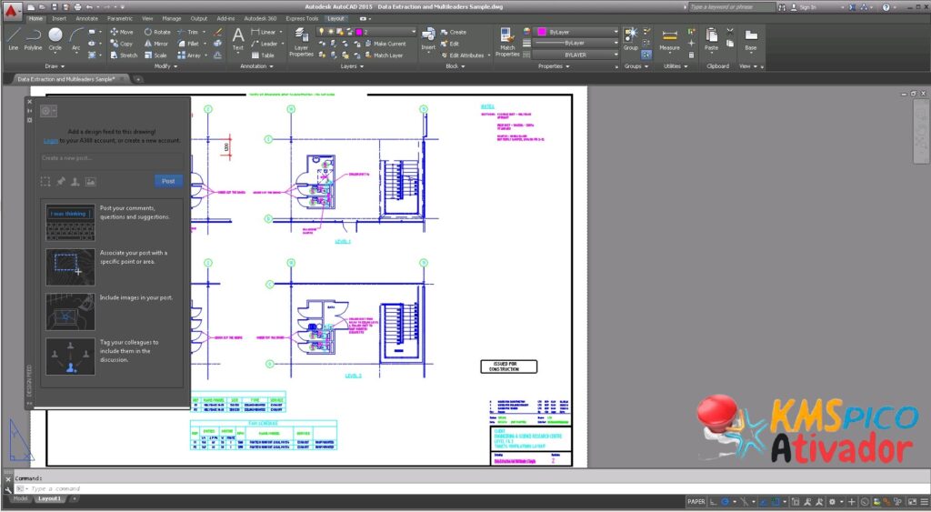Choose the Scale tool
931x512 pixels.
155,55
